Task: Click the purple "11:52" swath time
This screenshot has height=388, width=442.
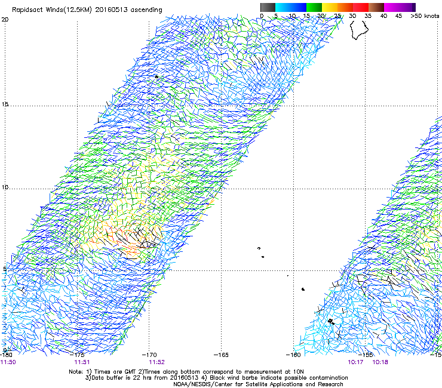Action: click(x=156, y=362)
